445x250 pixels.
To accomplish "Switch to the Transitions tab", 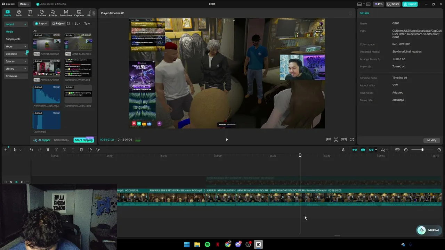I will tap(66, 13).
